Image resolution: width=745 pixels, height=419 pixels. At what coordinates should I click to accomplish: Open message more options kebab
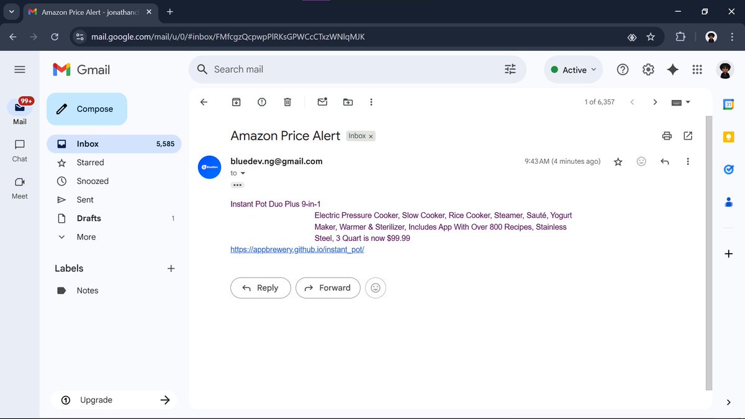point(688,161)
